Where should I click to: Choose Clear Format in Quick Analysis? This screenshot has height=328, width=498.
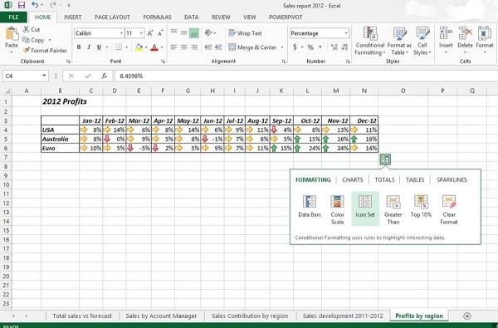coord(449,210)
